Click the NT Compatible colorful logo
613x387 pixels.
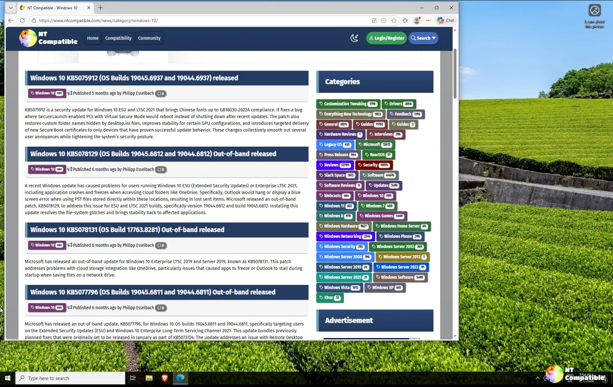[48, 38]
